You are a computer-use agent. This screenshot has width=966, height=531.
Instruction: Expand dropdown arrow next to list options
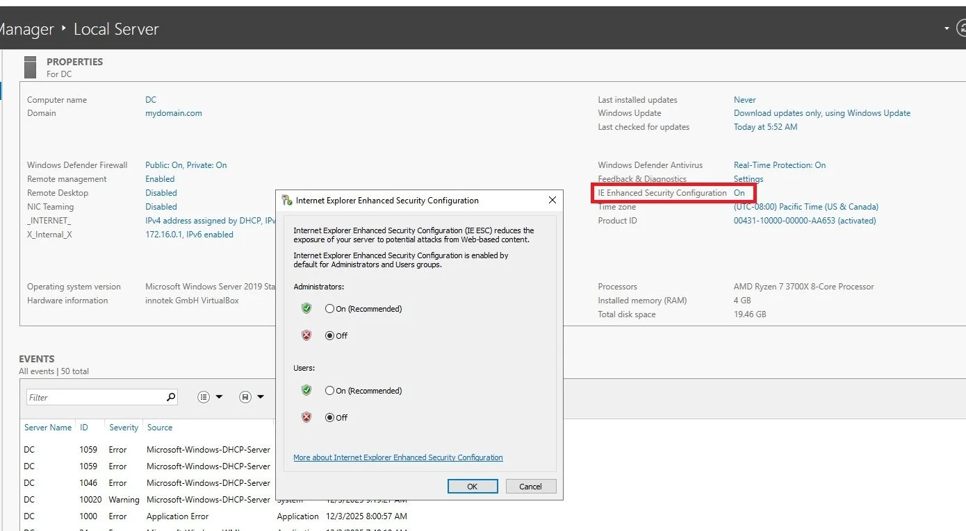(x=219, y=397)
